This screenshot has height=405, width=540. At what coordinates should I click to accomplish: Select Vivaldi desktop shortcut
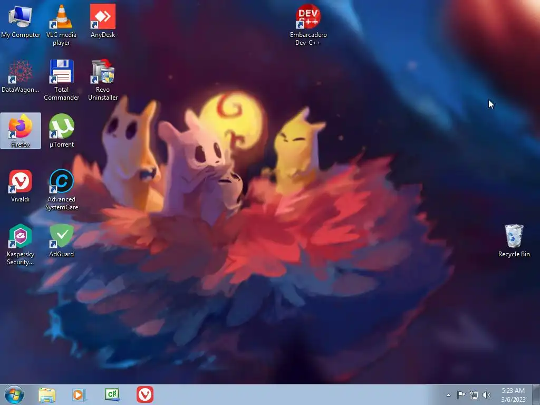coord(21,186)
